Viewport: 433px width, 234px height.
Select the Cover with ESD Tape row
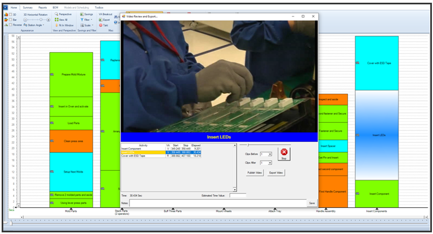[x=161, y=155]
